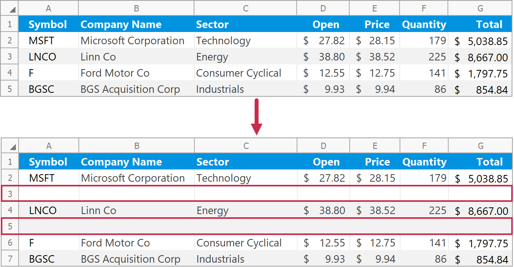
Task: Click the Sector header cell in upper table
Action: (212, 24)
